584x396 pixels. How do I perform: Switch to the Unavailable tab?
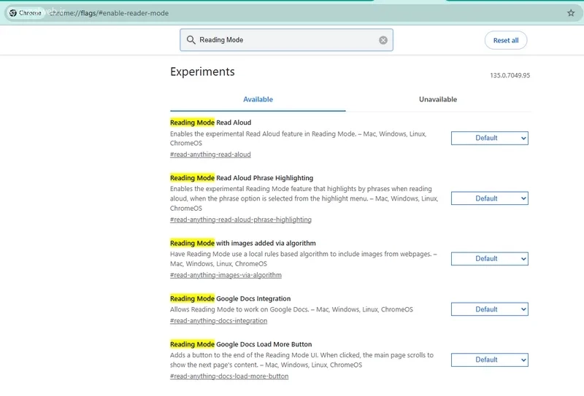point(438,99)
